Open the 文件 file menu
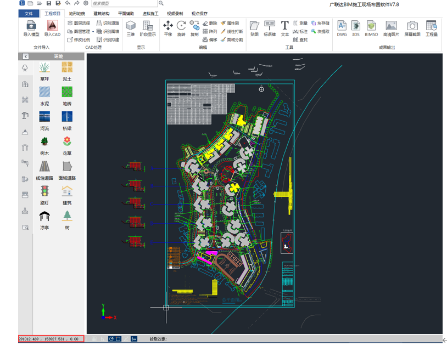447x346 pixels. point(29,13)
